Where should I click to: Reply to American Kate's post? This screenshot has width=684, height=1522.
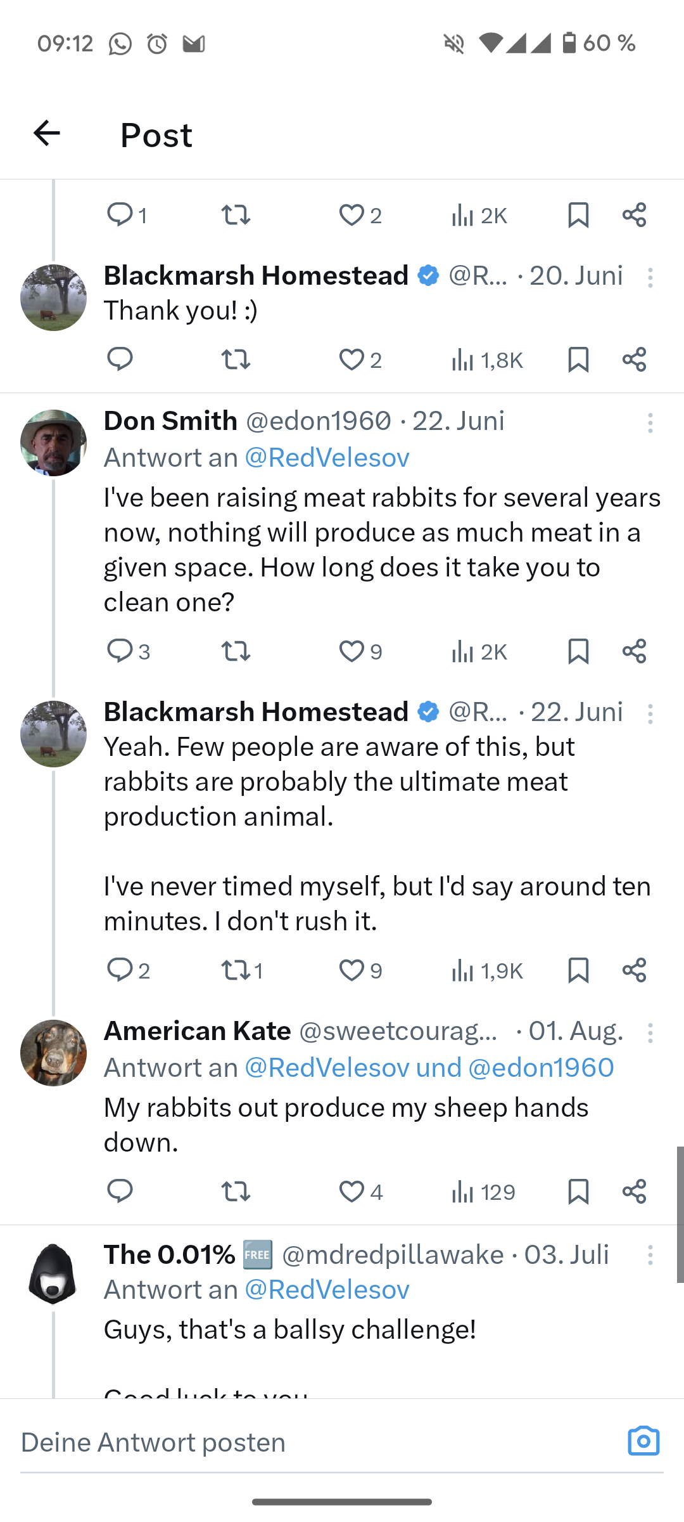(x=120, y=1192)
